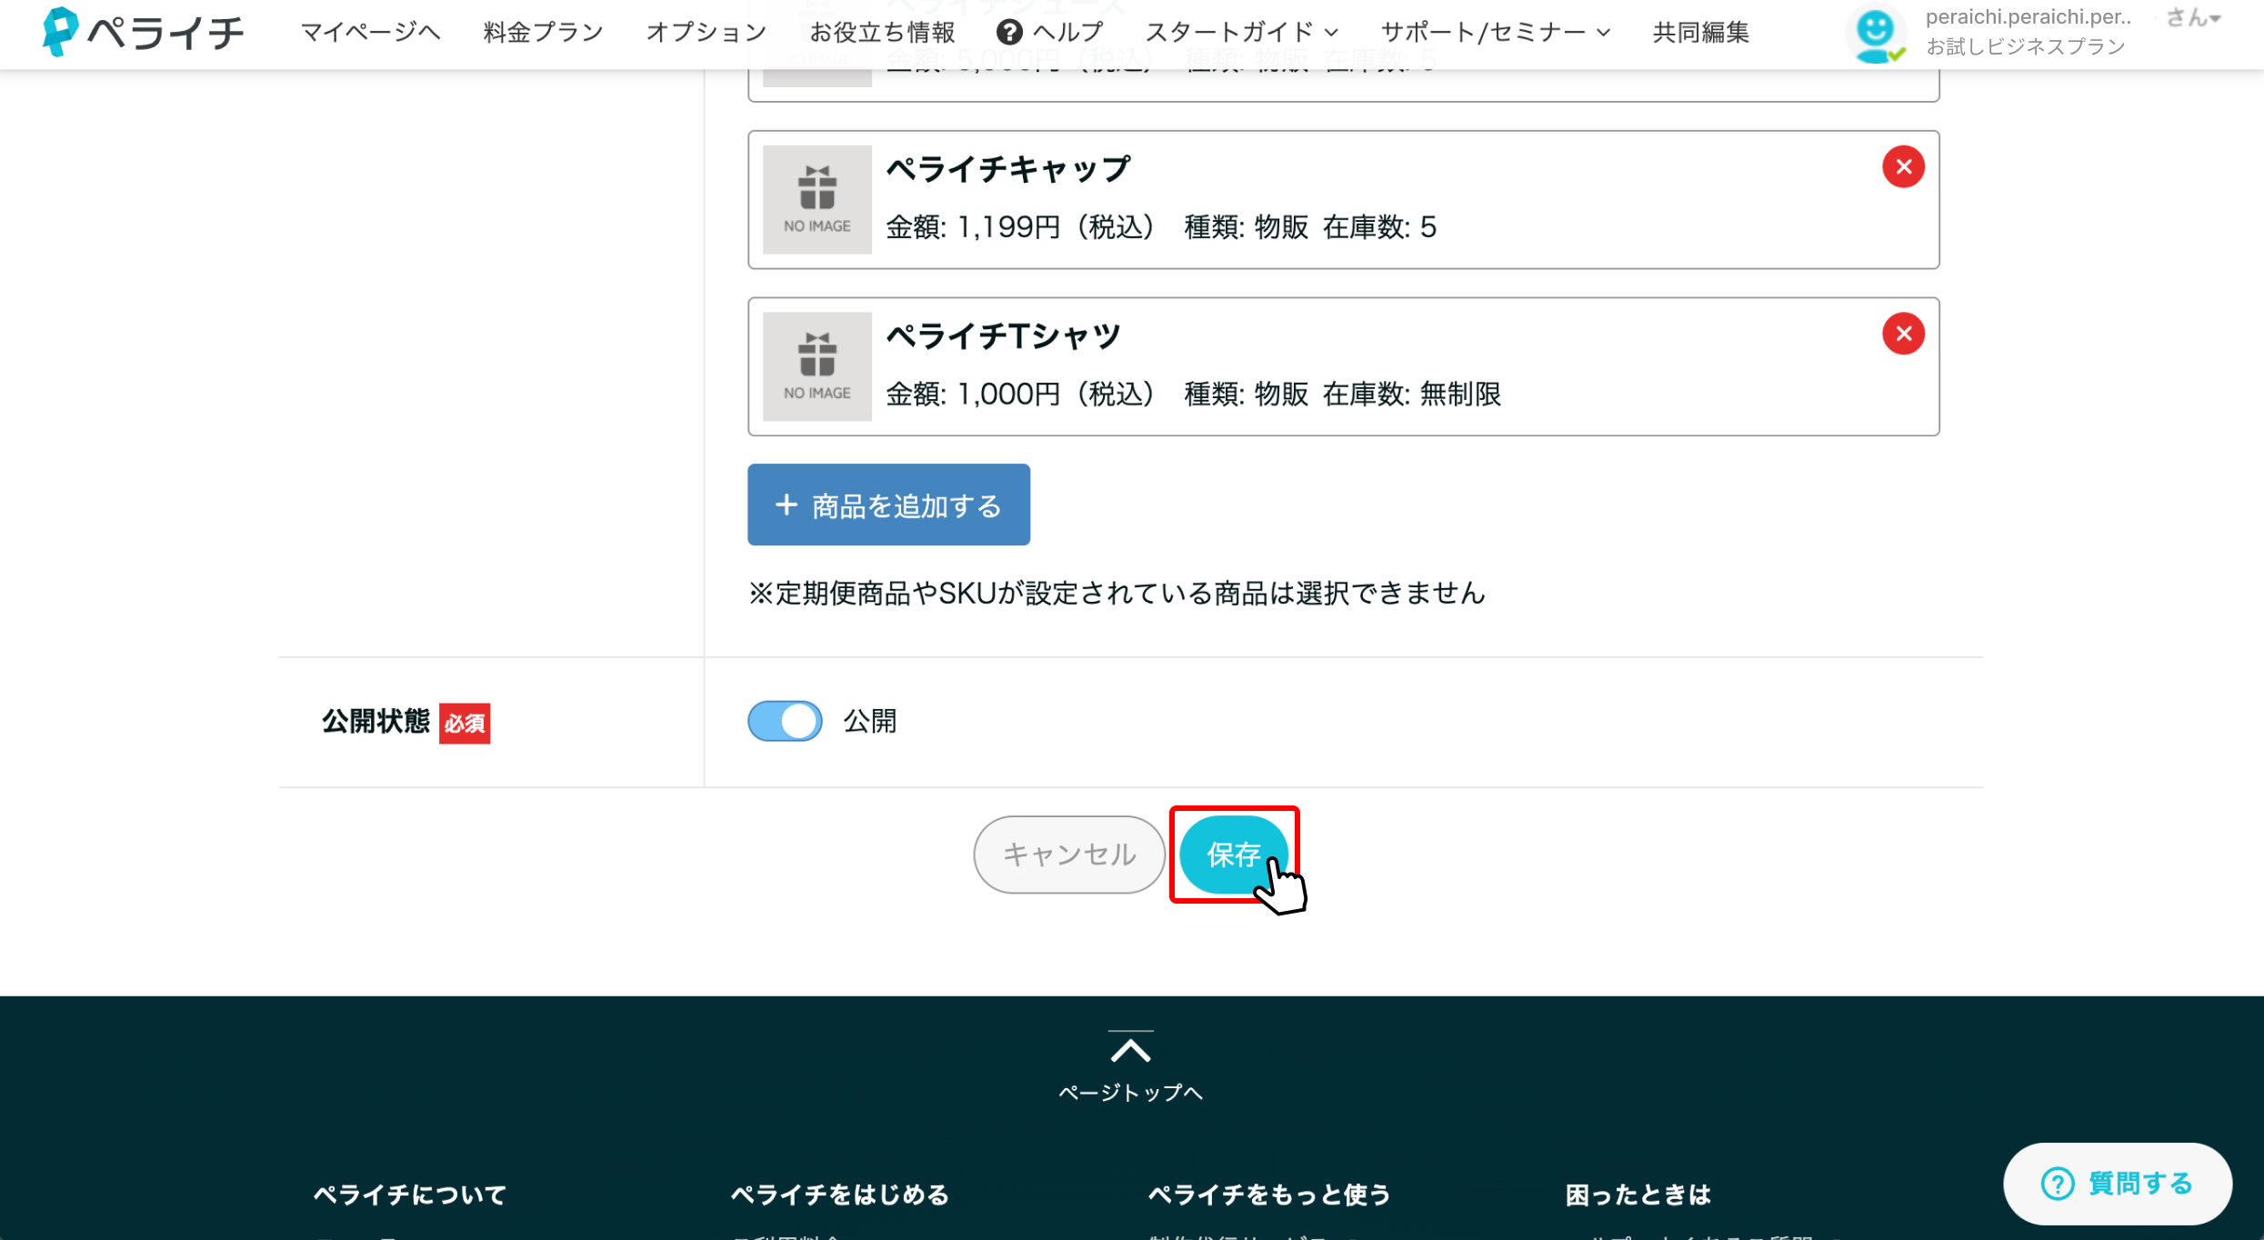Click the ペライチTシャツ NO IMAGE thumbnail
Screen dimensions: 2264x1240
[816, 366]
